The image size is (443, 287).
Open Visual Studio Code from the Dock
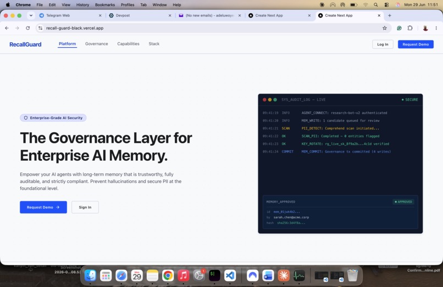[230, 275]
